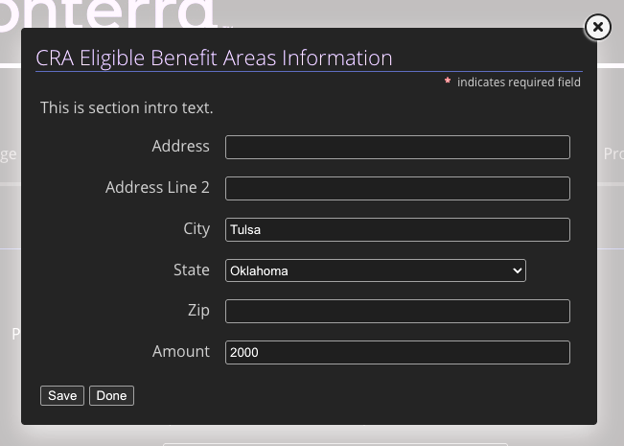The image size is (624, 446).
Task: Click the CRA Eligible Benefit Areas Information heading
Action: pos(214,59)
